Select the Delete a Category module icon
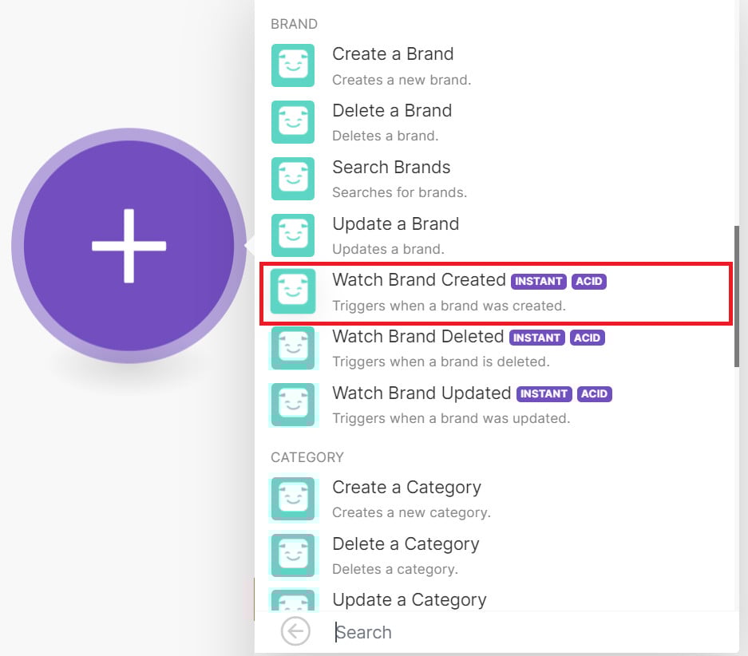The height and width of the screenshot is (656, 748). (x=293, y=555)
